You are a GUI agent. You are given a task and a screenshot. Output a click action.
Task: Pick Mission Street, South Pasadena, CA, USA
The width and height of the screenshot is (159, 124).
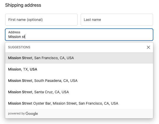click(x=79, y=81)
